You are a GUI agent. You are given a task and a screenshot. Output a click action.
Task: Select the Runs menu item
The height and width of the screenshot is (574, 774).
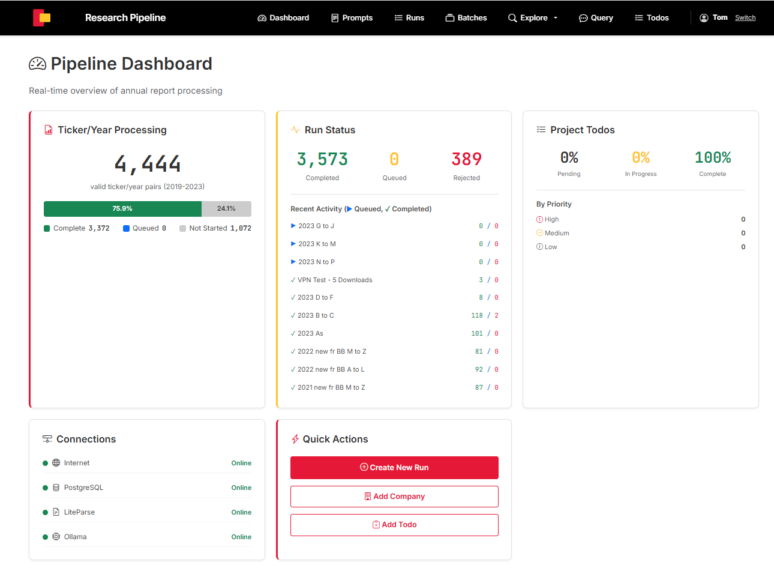pos(409,18)
